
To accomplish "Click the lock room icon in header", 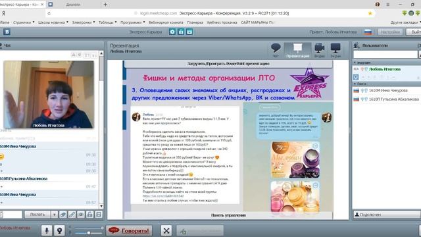I will coord(181,32).
